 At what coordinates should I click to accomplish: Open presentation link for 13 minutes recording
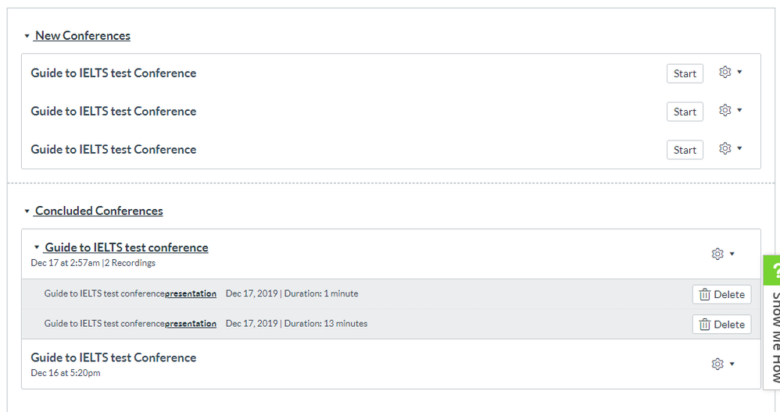click(191, 324)
